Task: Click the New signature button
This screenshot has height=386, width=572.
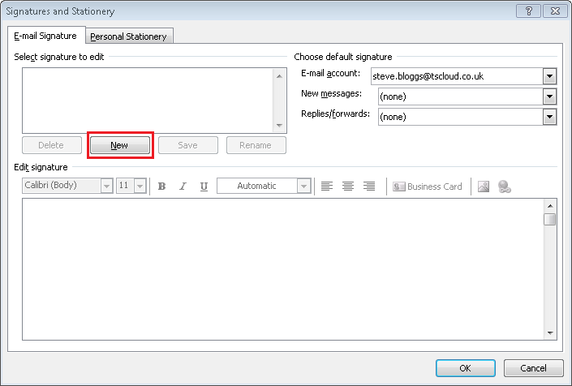Action: click(120, 145)
